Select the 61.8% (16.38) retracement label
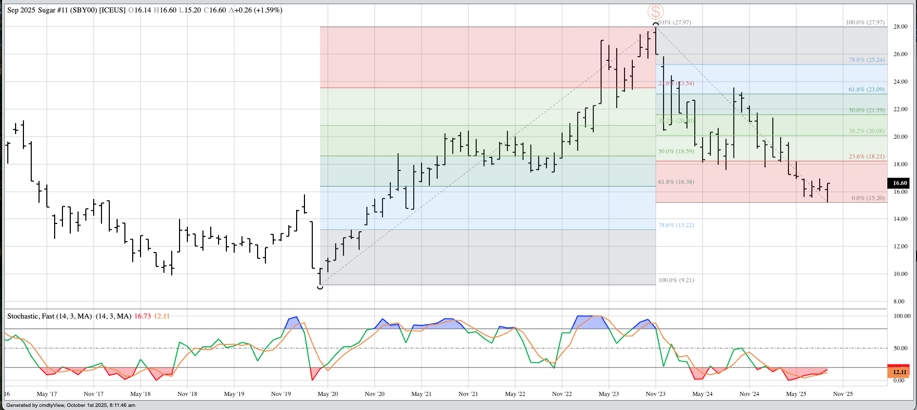The image size is (917, 410). [676, 182]
